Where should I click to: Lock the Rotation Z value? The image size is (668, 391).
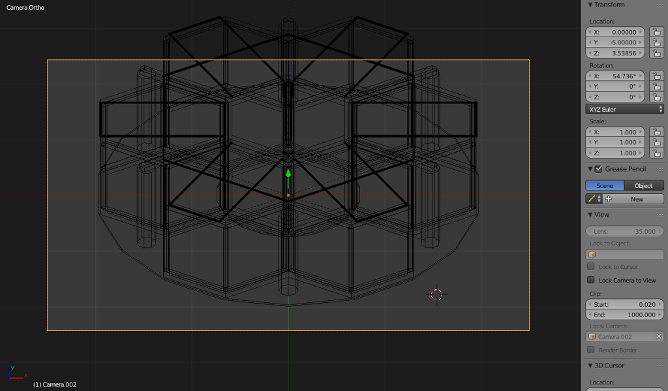pyautogui.click(x=656, y=97)
